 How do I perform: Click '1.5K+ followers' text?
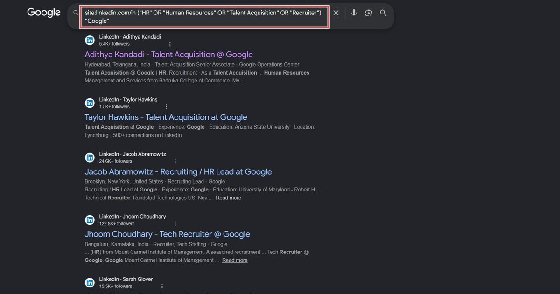pos(114,107)
